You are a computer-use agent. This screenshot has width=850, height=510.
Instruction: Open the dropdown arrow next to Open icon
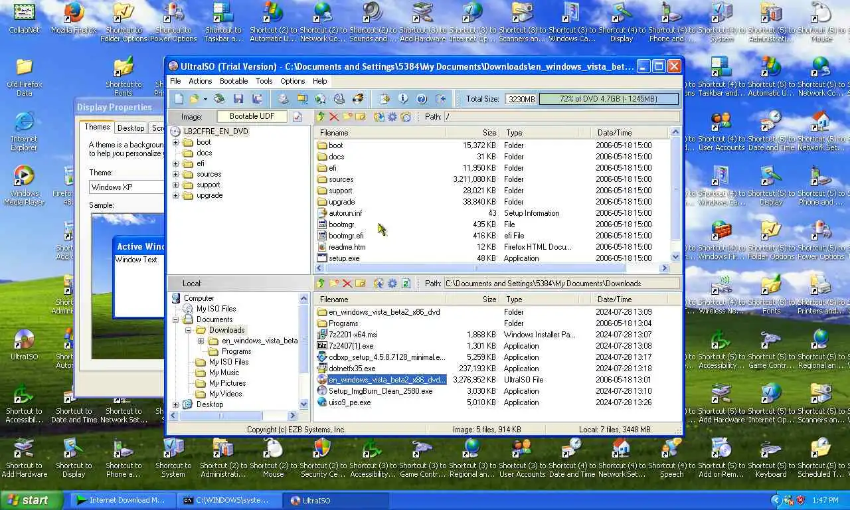205,99
